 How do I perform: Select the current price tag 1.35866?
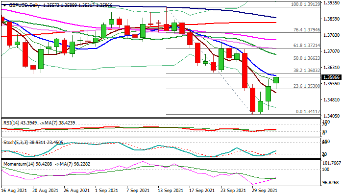tap(330, 77)
